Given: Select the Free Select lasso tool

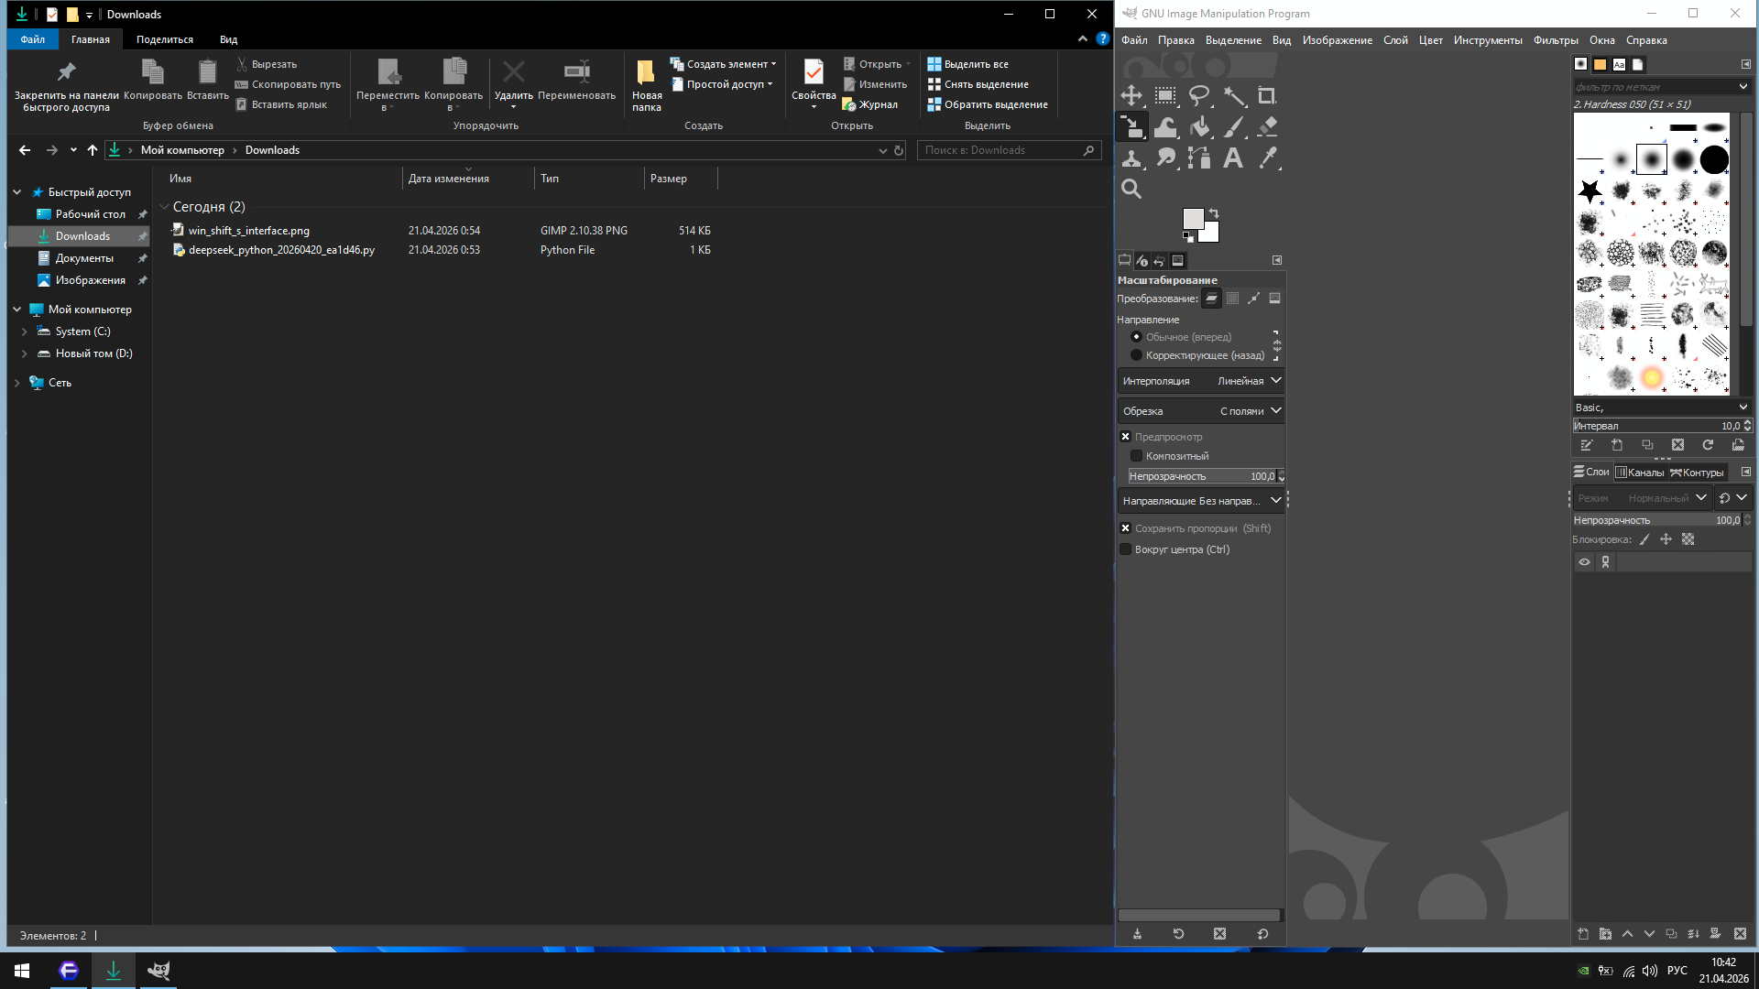Looking at the screenshot, I should pos(1199,95).
